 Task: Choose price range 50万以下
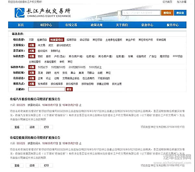point(43,67)
